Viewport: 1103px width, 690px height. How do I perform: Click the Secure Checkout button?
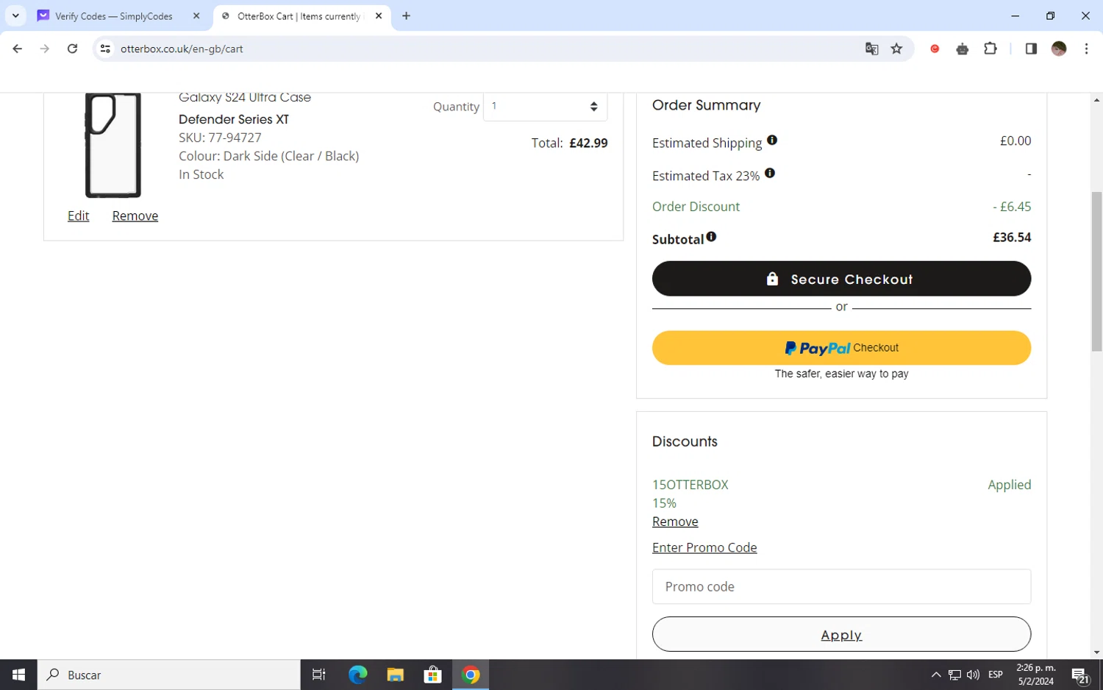(x=841, y=279)
